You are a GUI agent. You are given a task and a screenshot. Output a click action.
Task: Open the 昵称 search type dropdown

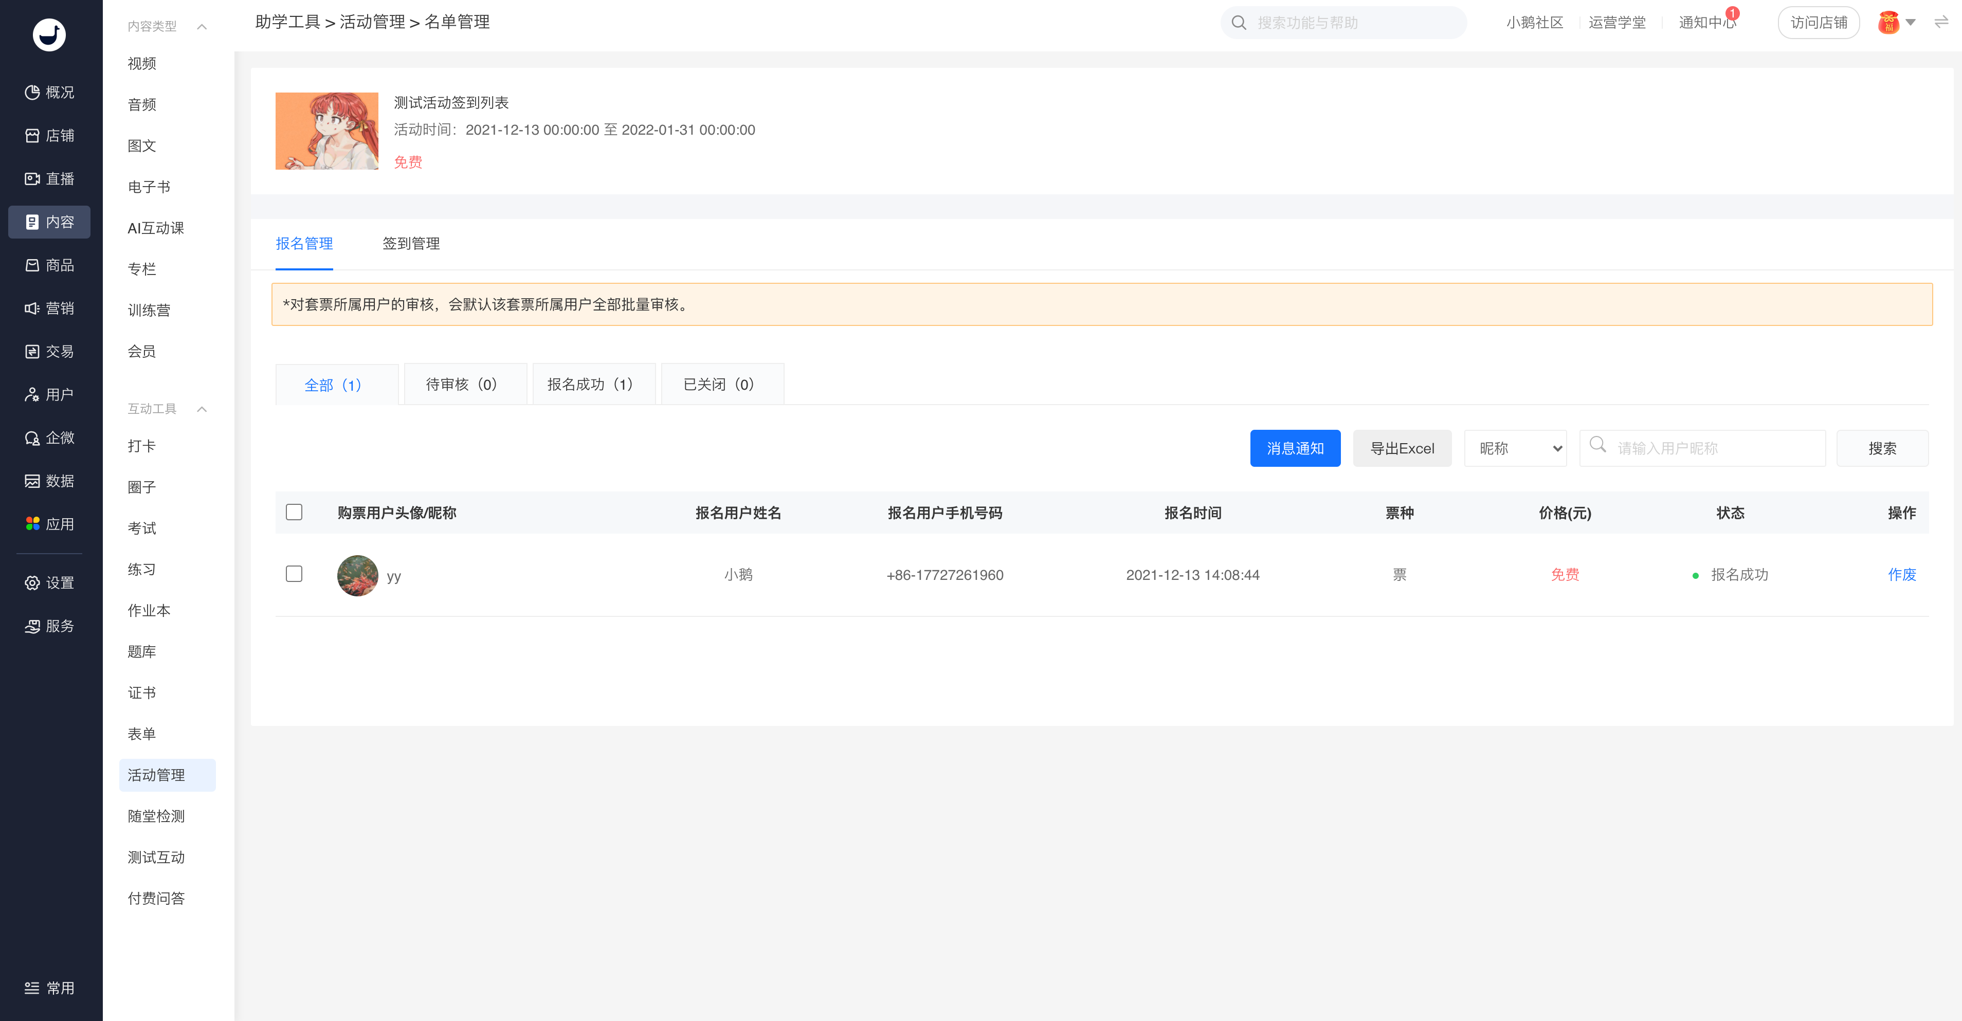pos(1514,448)
